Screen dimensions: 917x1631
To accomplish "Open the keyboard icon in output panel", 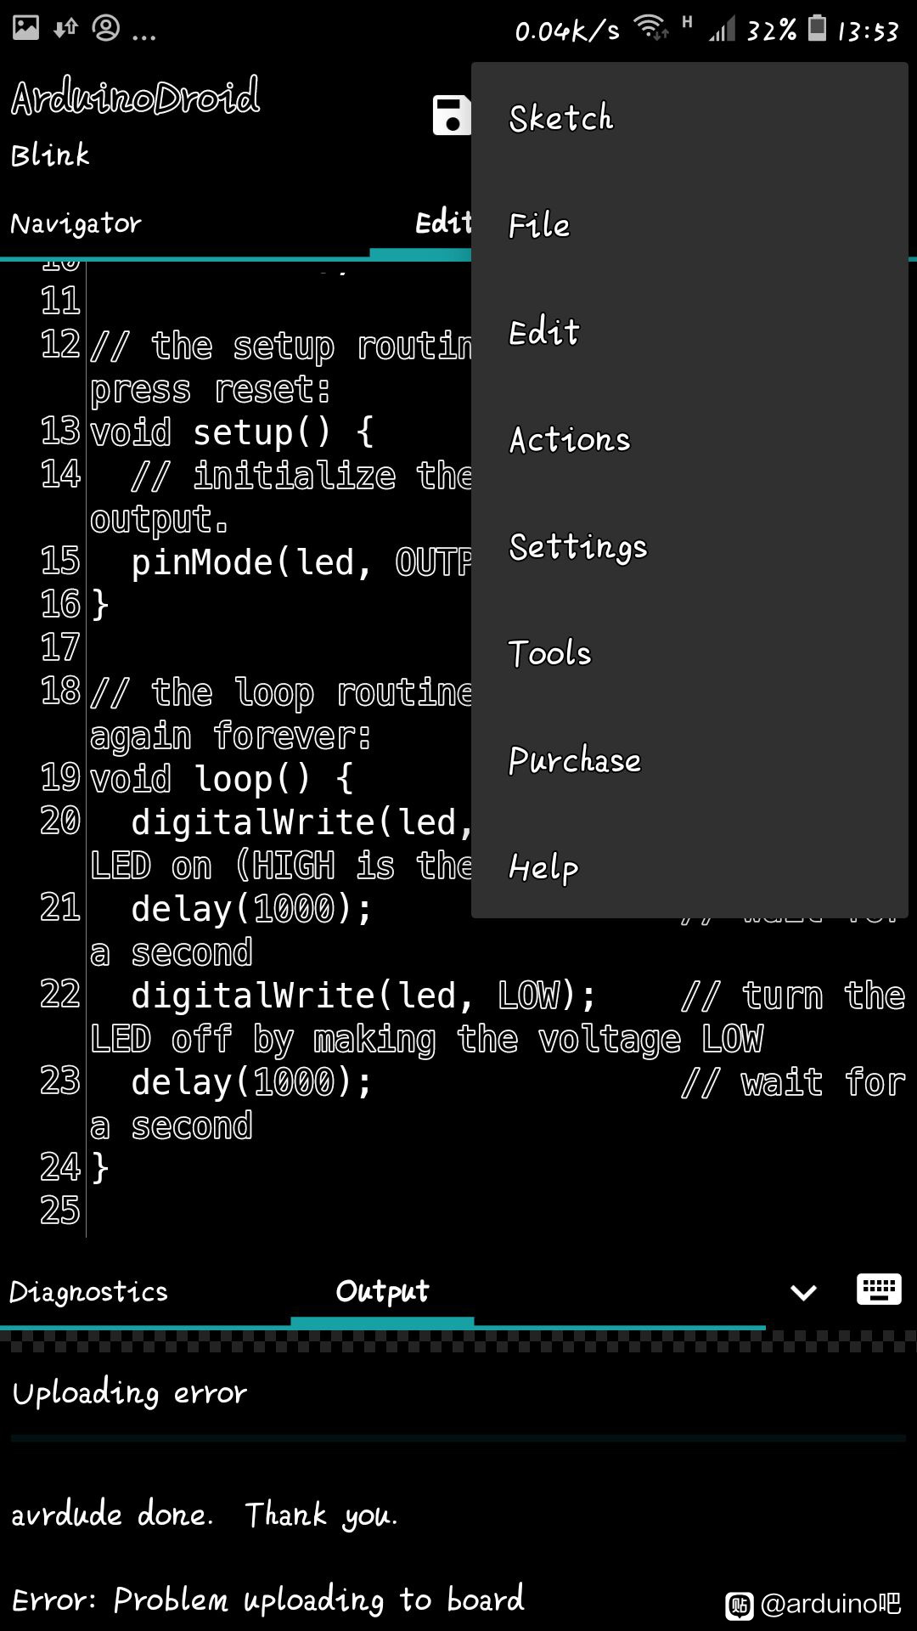I will 879,1290.
